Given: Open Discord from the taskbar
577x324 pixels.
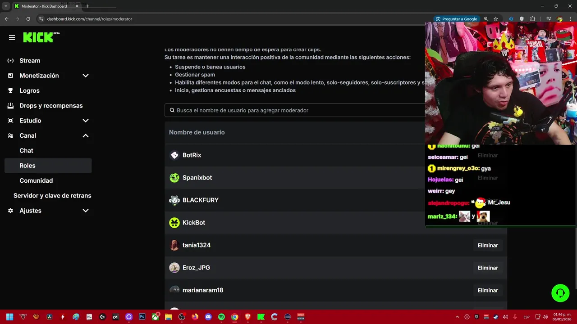Looking at the screenshot, I should coord(208,317).
